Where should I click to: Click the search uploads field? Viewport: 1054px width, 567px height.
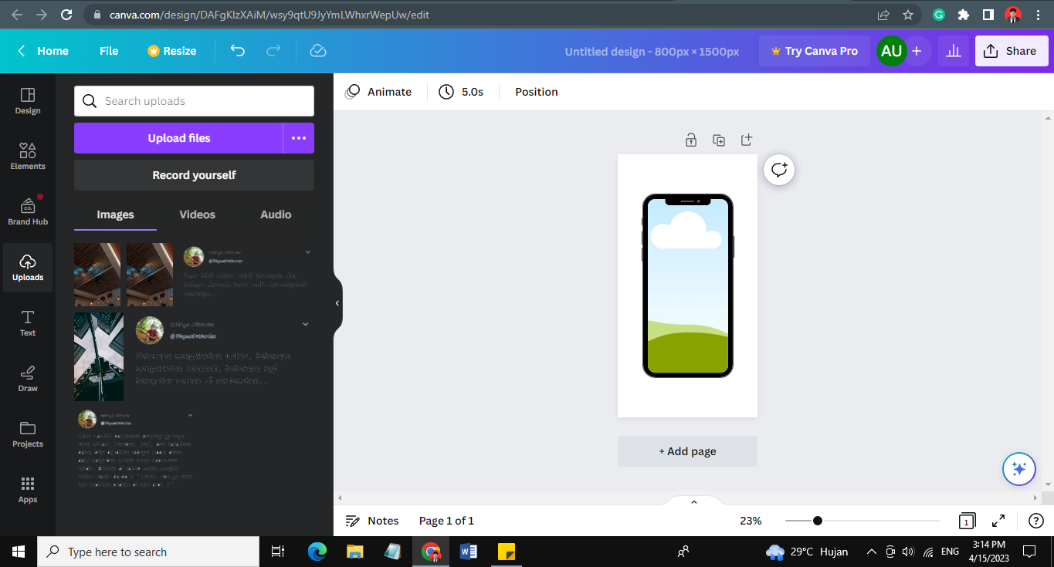point(193,100)
